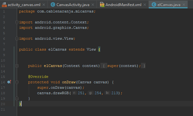This screenshot has height=116, width=193.
Task: Click the value 251 in drawRGB
Action: tap(81, 93)
